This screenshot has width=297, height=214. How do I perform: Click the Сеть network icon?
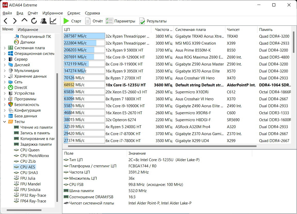click(x=11, y=82)
